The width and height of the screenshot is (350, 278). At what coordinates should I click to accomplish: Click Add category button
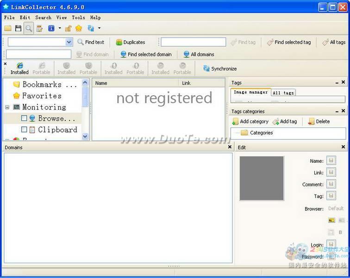tap(250, 121)
